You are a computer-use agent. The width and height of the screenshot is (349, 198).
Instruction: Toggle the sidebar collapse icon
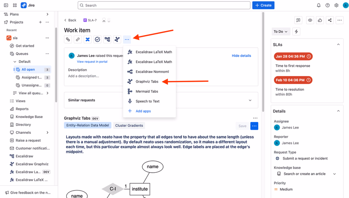pyautogui.click(x=6, y=5)
